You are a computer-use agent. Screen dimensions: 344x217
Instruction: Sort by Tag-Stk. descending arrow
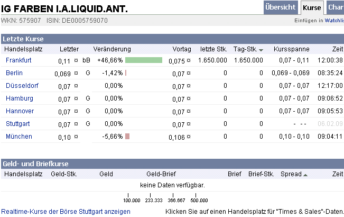[x=261, y=50]
